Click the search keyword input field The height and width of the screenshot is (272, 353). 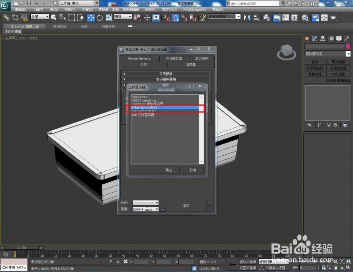tap(254, 3)
